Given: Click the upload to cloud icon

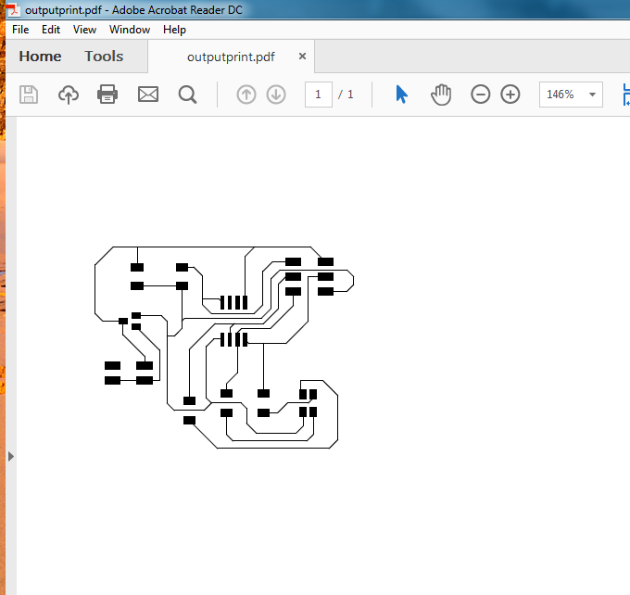Looking at the screenshot, I should click(x=69, y=95).
